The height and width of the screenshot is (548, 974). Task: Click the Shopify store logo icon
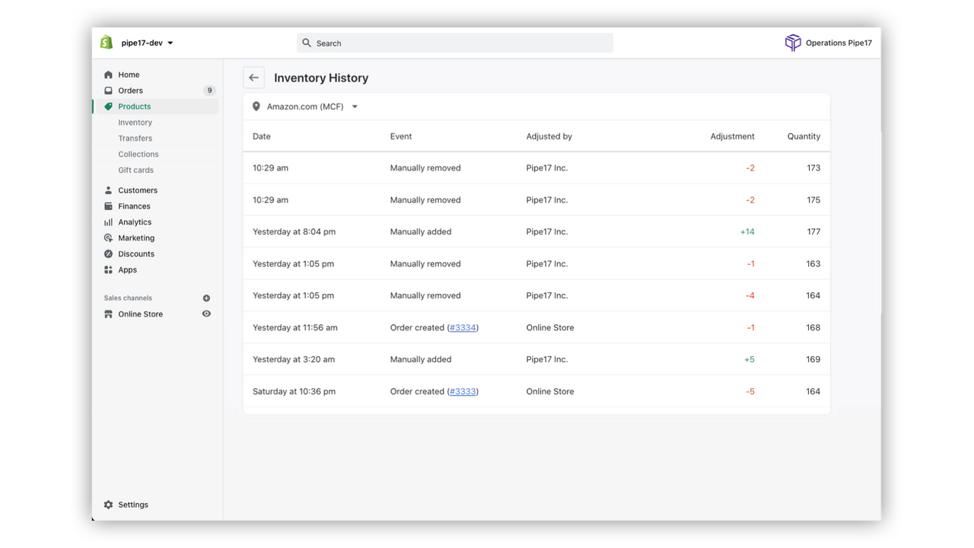click(x=106, y=42)
